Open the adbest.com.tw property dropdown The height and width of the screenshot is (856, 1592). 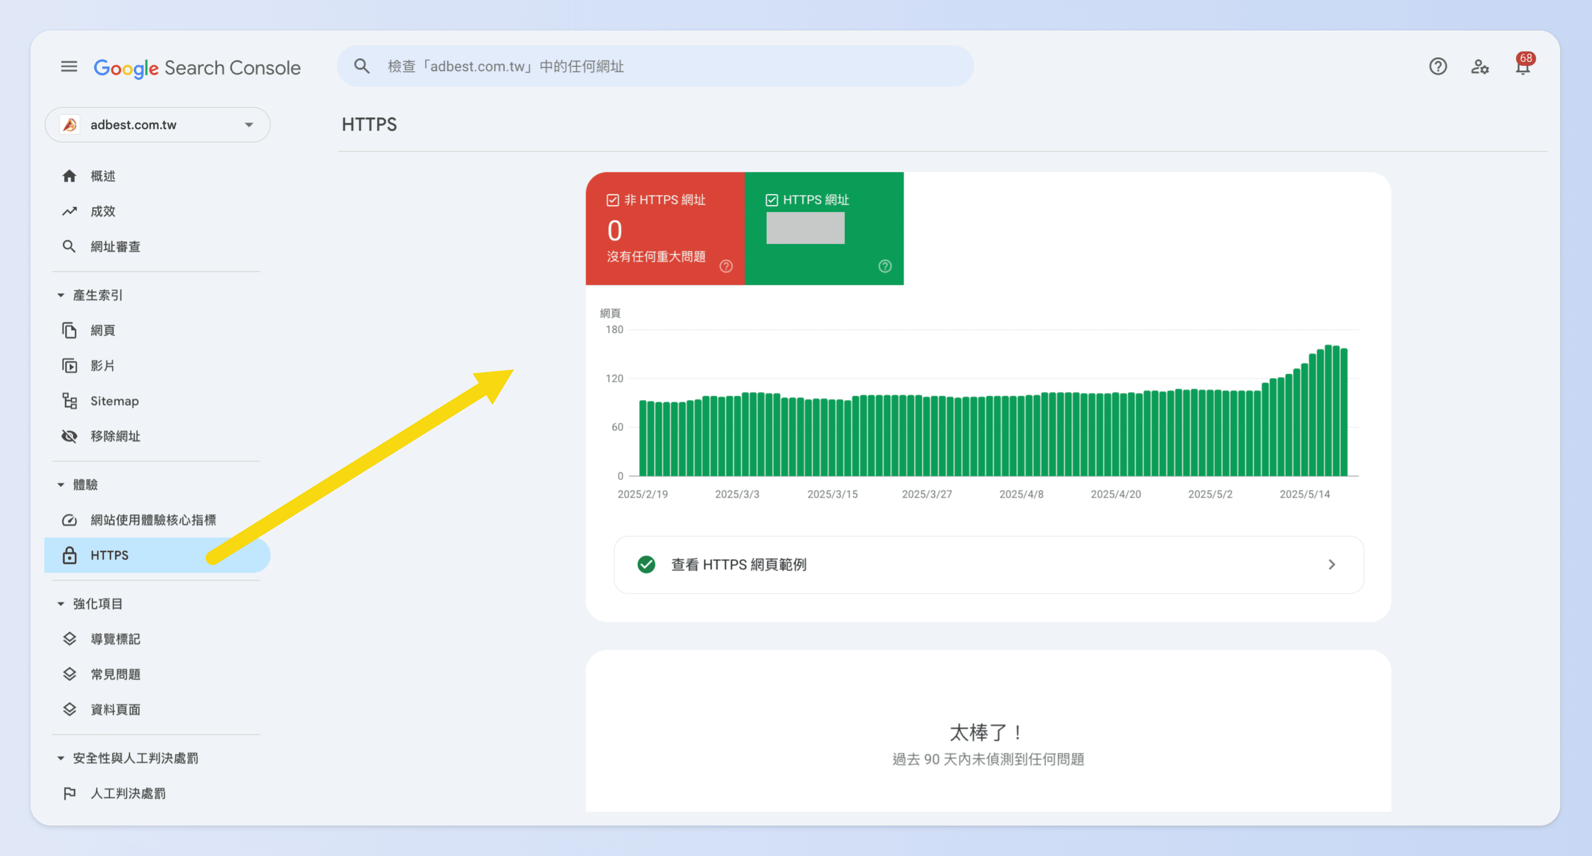(249, 124)
